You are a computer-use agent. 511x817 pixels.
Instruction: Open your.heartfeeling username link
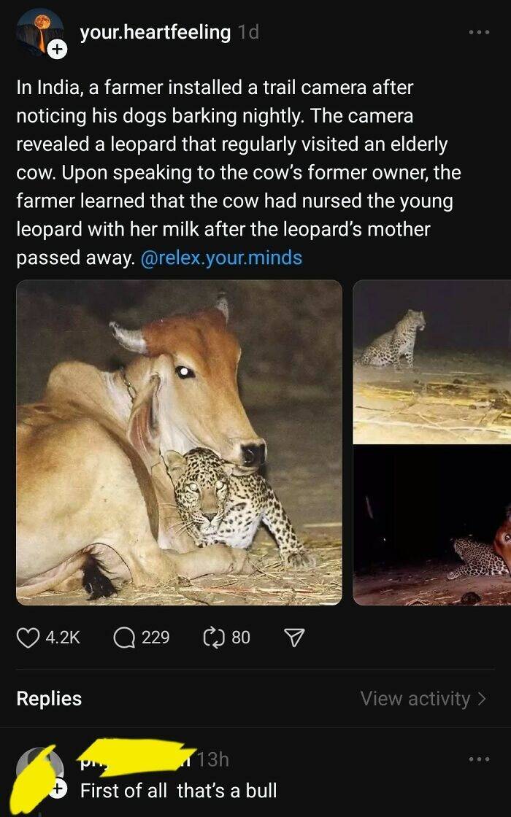(x=155, y=32)
